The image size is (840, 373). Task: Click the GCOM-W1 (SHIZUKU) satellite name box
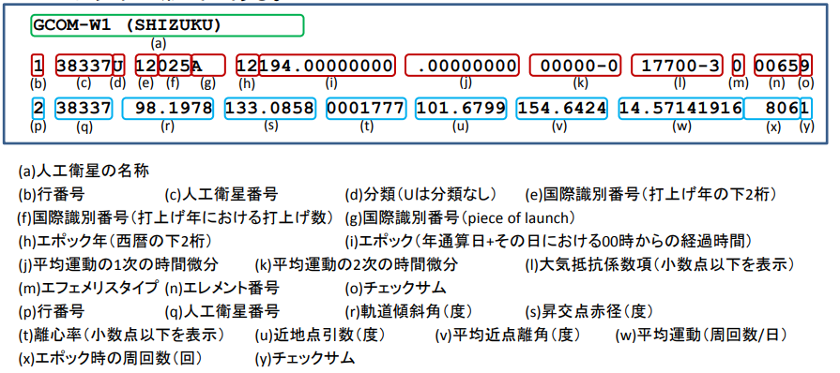click(168, 25)
